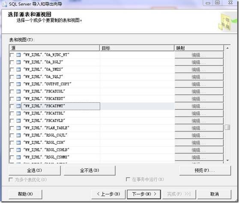Image resolution: width=239 pixels, height=203 pixels.
Task: Select the "WW_ZJHL"."PBCATVLD" row text
Action: (x=44, y=121)
